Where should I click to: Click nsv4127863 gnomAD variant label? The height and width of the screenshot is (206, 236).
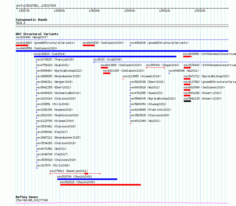click(210, 82)
